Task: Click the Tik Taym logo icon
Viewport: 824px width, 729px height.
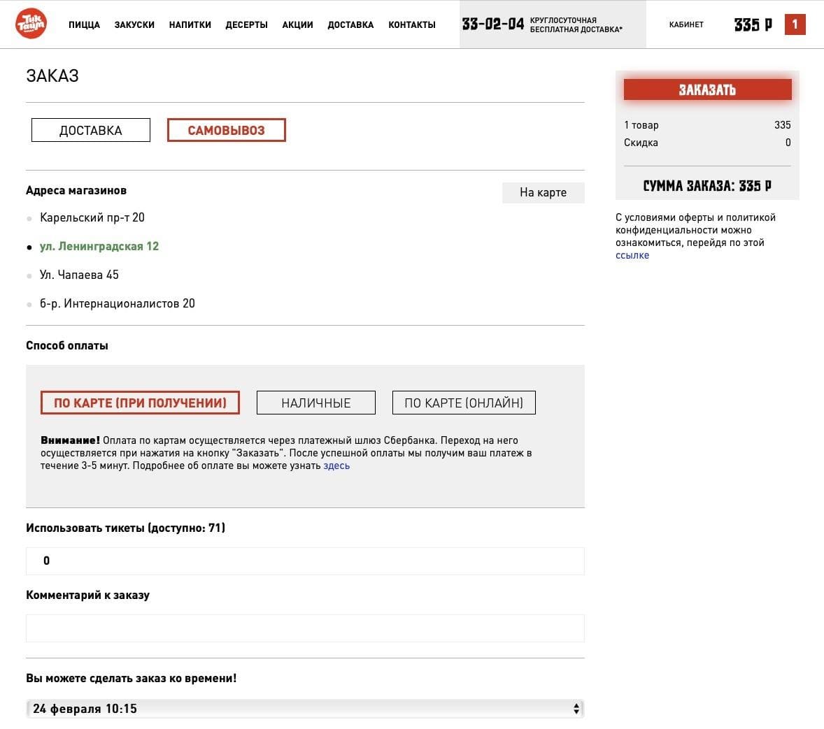Action: pos(31,24)
